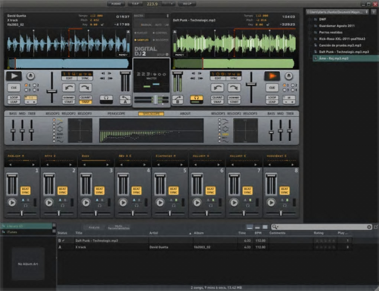Screen dimensions: 379x291
Task: Open the ABOUT tab
Action: pyautogui.click(x=185, y=114)
